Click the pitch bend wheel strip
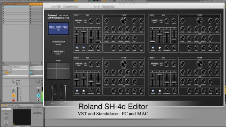This screenshot has width=226, height=127. point(55,93)
